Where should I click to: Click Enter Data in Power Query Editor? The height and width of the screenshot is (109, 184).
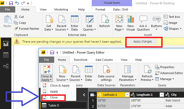click(x=88, y=73)
